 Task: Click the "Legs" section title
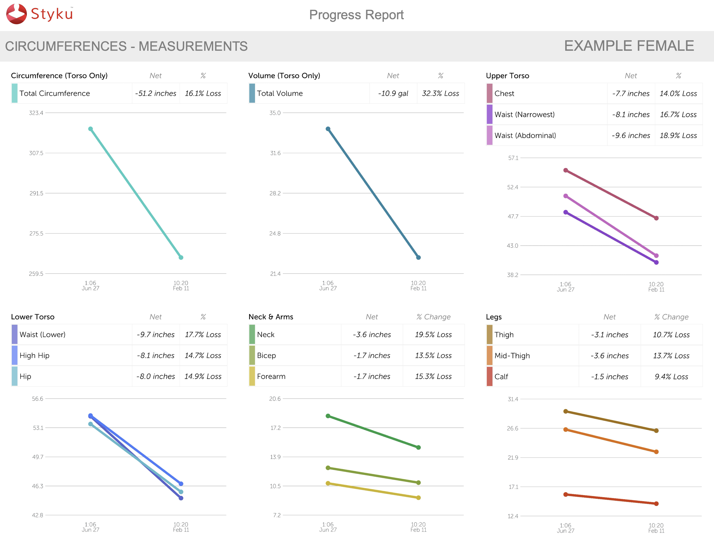click(x=494, y=317)
